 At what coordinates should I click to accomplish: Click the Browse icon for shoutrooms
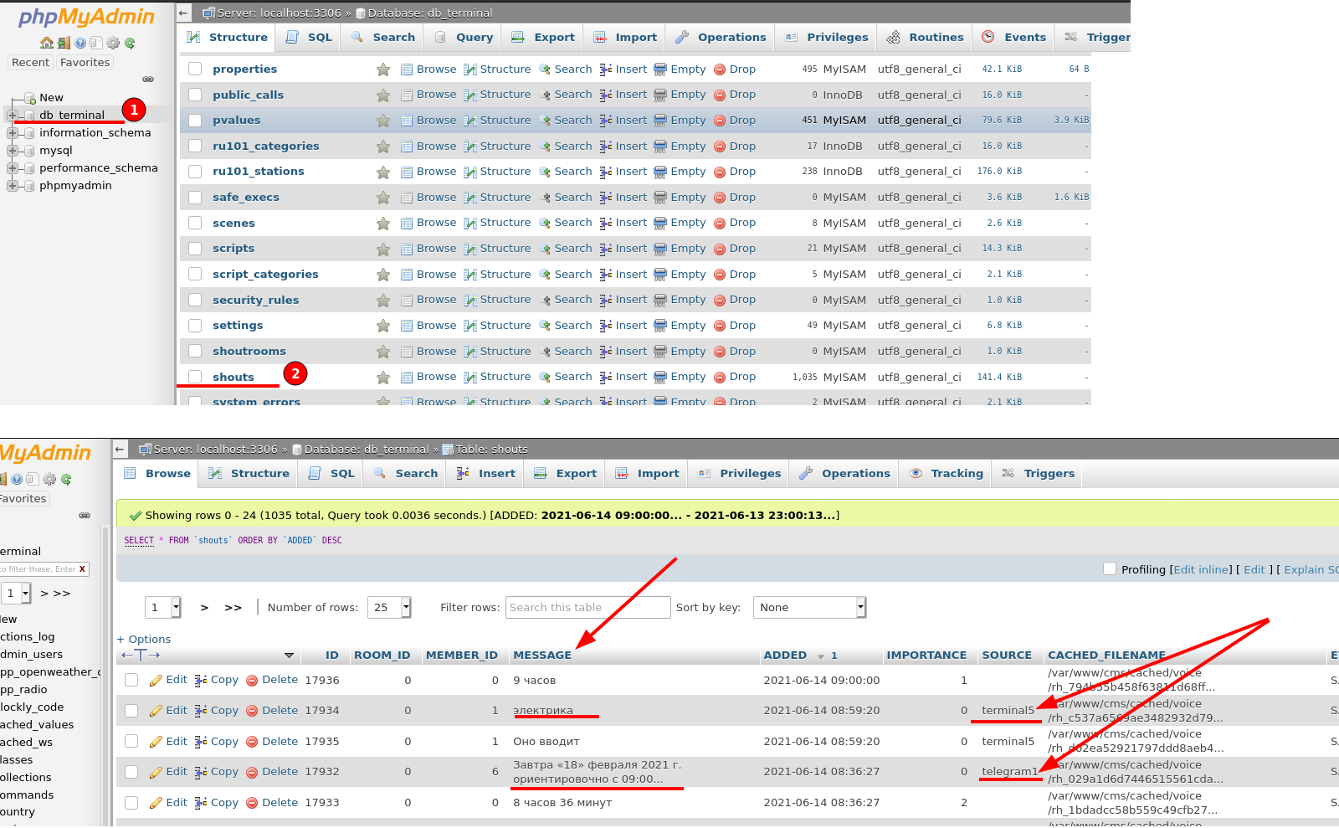(407, 352)
